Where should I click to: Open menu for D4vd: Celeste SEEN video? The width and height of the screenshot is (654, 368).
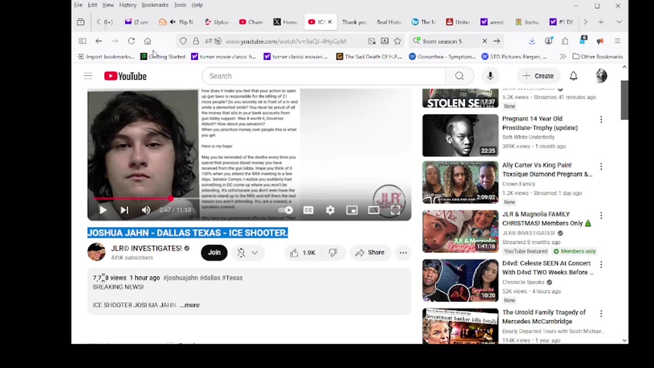[601, 265]
